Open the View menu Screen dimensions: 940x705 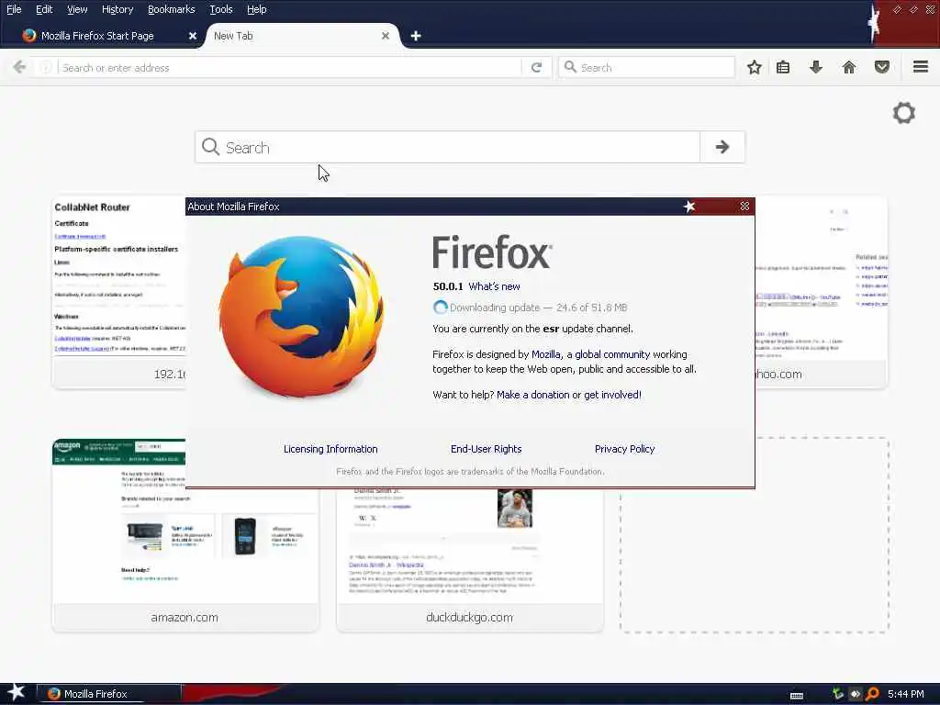[x=77, y=9]
